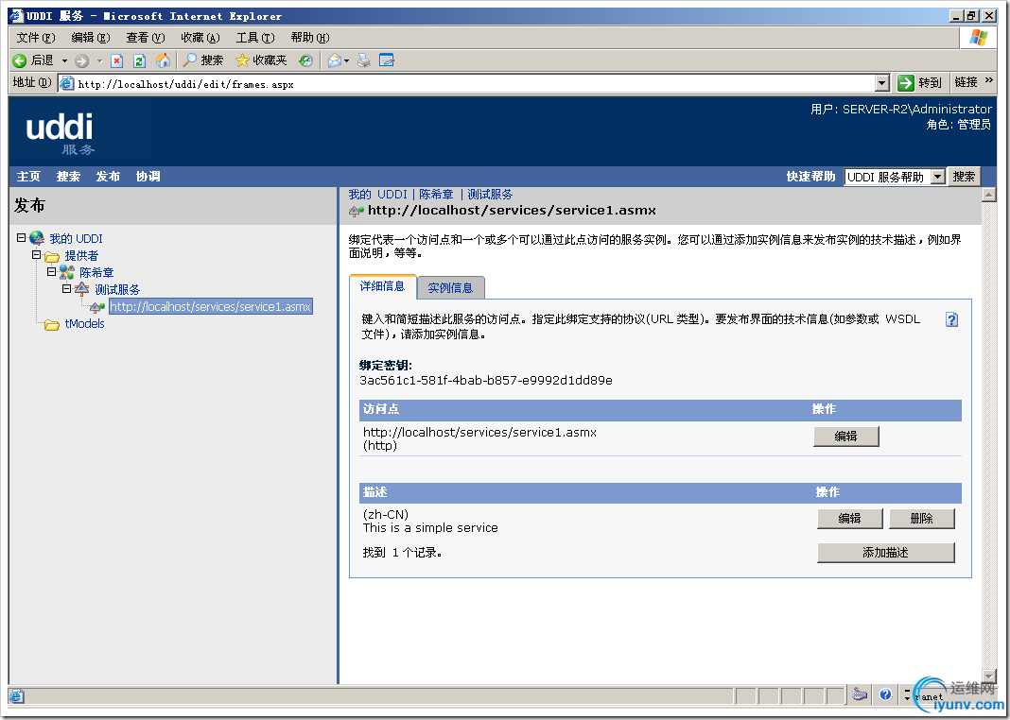Click the tModels folder icon
This screenshot has height=720, width=1010.
pos(52,324)
